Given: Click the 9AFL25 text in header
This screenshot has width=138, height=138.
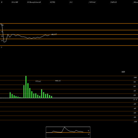Looking at the screenshot, I should coord(114,2).
